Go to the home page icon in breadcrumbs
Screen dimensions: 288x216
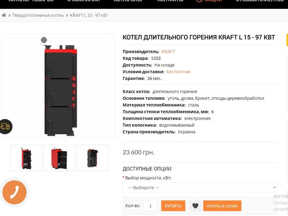(x=4, y=15)
